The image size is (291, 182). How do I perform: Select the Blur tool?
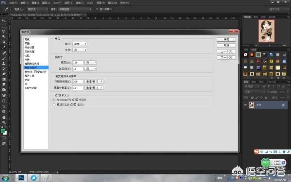point(4,84)
